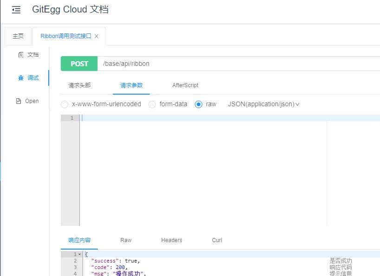Switch to the Raw response tab

coord(125,240)
